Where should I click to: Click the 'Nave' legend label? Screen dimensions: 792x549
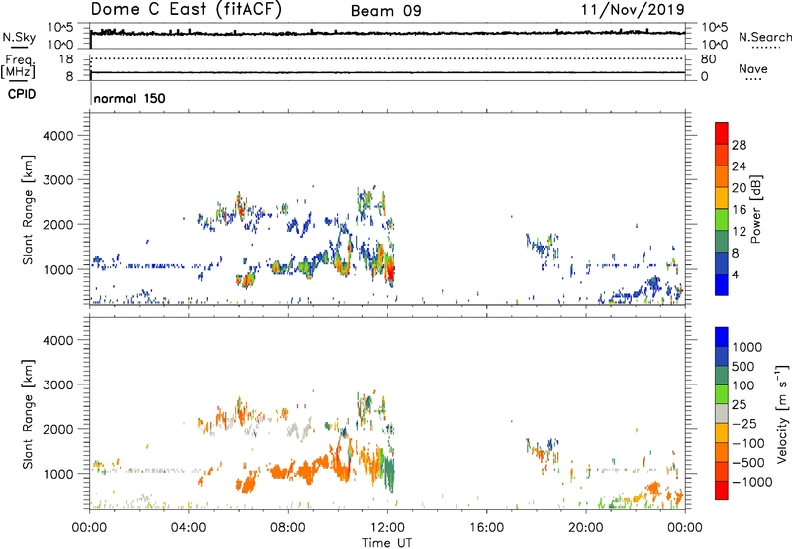(x=753, y=68)
